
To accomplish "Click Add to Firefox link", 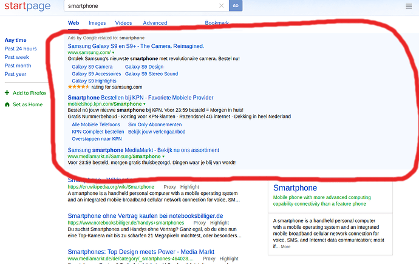I will 30,93.
